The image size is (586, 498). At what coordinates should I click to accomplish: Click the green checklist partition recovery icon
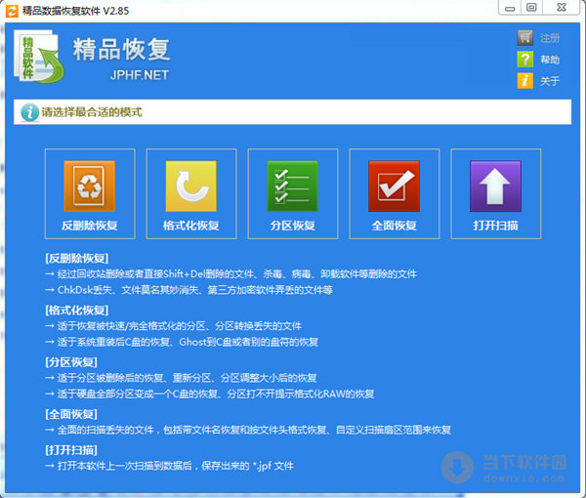293,187
